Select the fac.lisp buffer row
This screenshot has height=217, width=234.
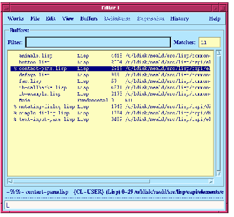click(x=110, y=81)
